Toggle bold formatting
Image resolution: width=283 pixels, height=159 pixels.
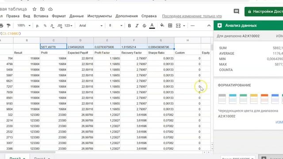point(129,26)
